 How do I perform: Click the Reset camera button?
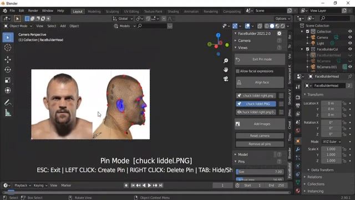pos(260,136)
